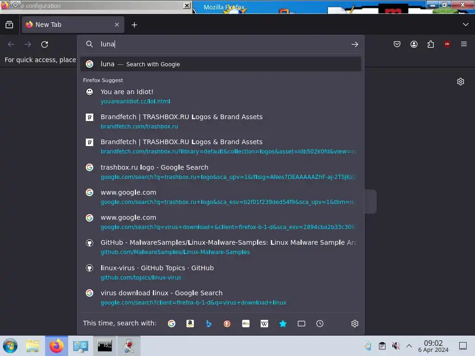475x356 pixels.
Task: Open virus download linux - Google Search suggestion
Action: point(220,298)
